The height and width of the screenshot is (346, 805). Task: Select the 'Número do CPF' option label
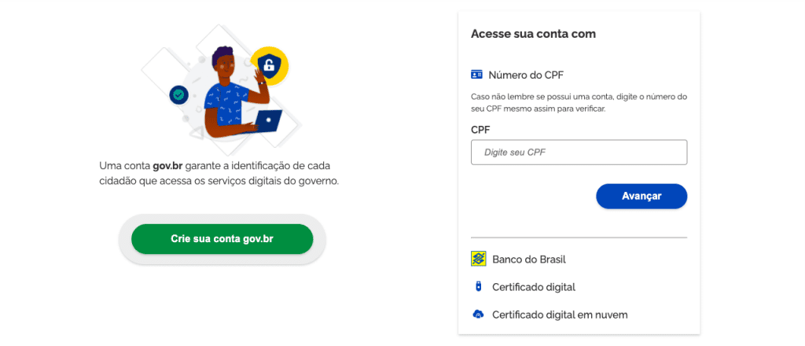pyautogui.click(x=526, y=75)
